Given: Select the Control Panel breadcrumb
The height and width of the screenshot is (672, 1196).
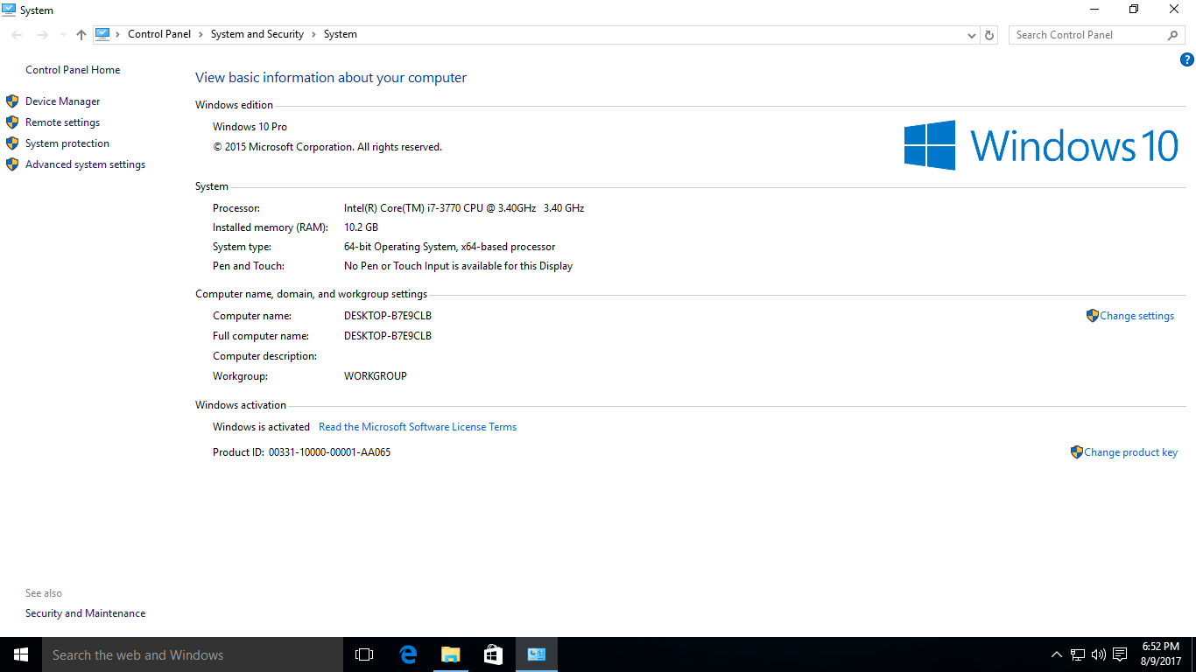Looking at the screenshot, I should pos(159,34).
